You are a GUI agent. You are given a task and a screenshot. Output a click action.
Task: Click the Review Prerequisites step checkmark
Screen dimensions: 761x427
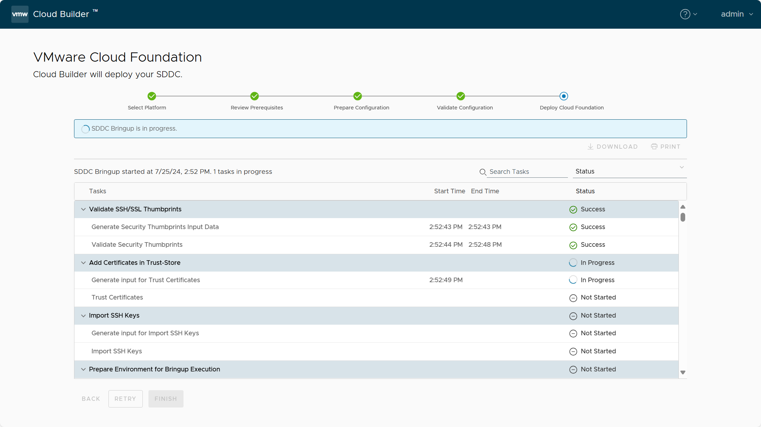click(254, 96)
